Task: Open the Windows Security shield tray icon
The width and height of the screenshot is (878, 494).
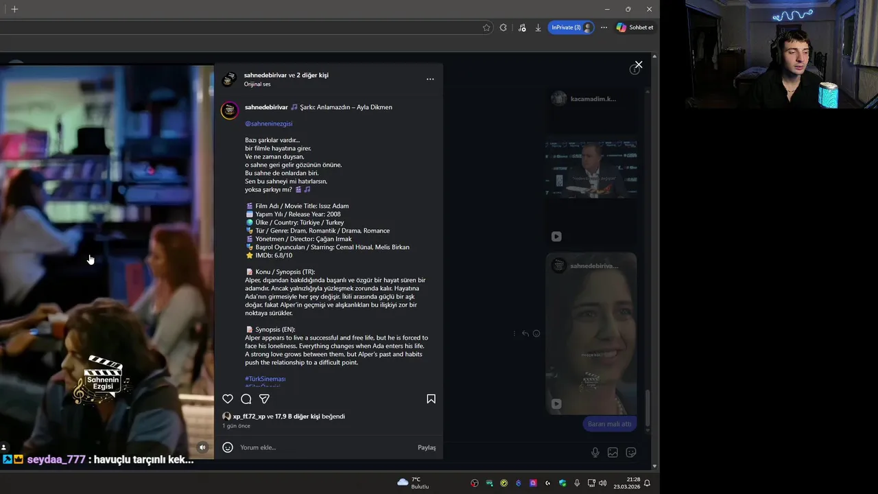Action: point(562,483)
